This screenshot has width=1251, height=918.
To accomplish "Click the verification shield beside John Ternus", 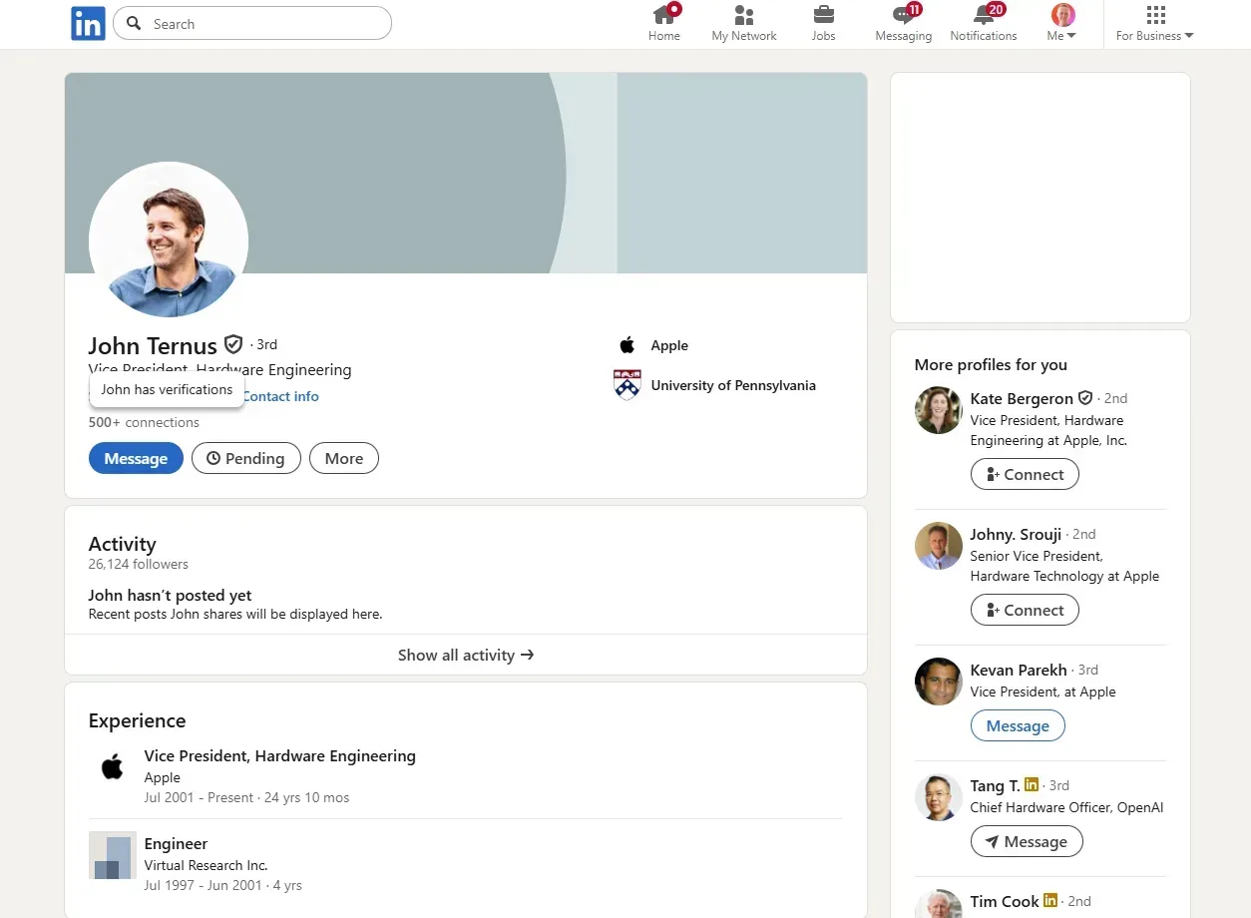I will (233, 344).
